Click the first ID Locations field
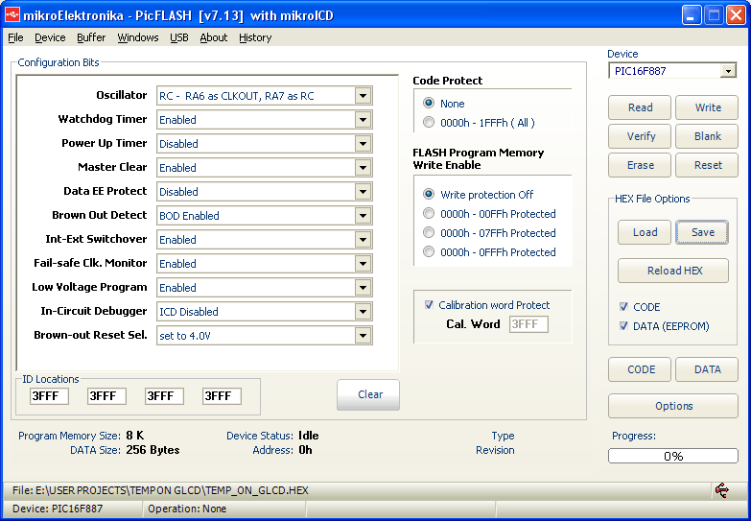 [49, 396]
